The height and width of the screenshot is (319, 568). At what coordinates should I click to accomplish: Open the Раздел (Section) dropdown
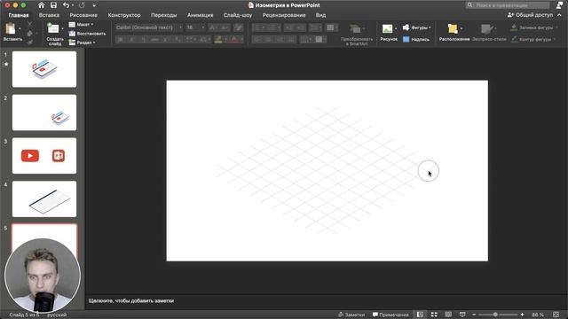[83, 43]
